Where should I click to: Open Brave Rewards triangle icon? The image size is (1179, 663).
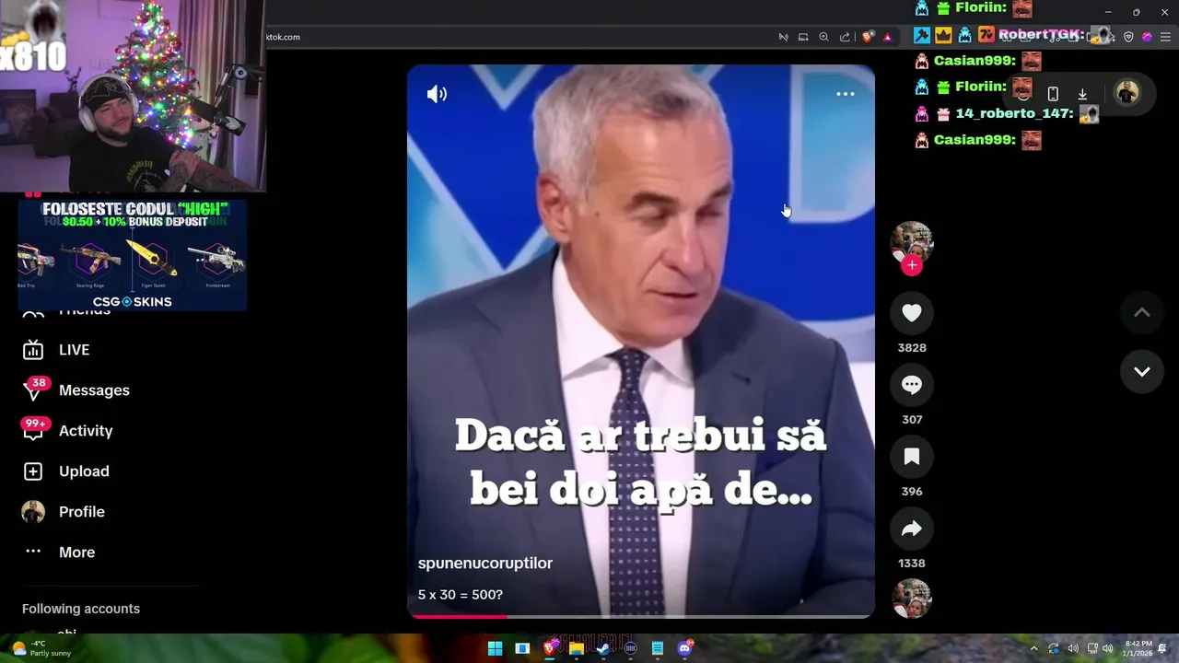click(888, 37)
